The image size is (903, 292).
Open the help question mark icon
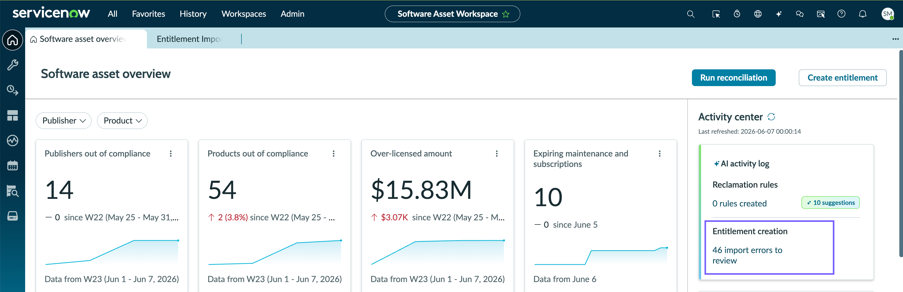(841, 14)
